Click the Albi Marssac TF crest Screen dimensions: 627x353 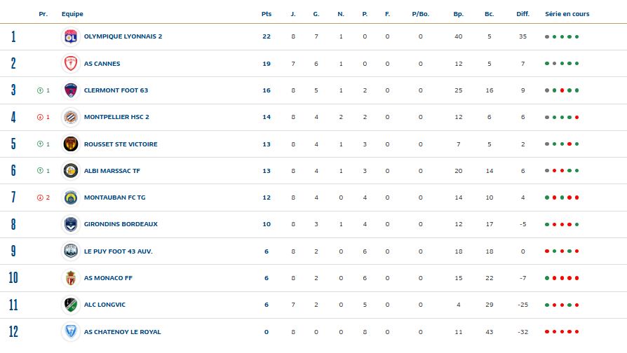70,171
